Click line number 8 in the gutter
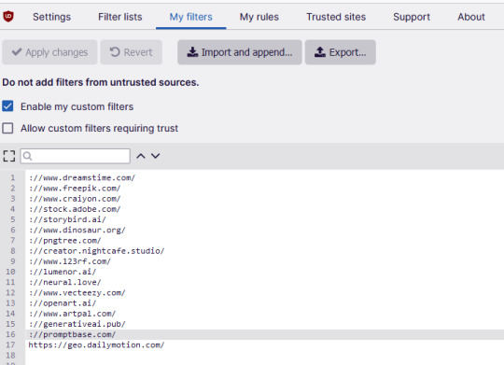 pyautogui.click(x=13, y=251)
